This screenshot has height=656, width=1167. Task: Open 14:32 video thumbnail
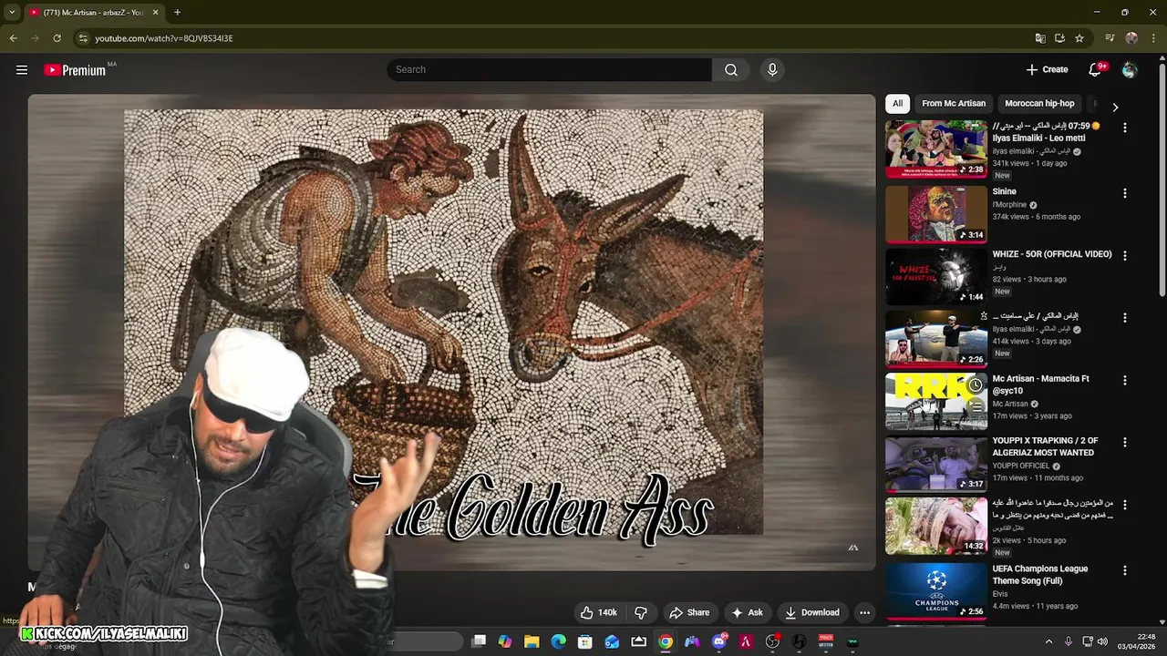936,526
